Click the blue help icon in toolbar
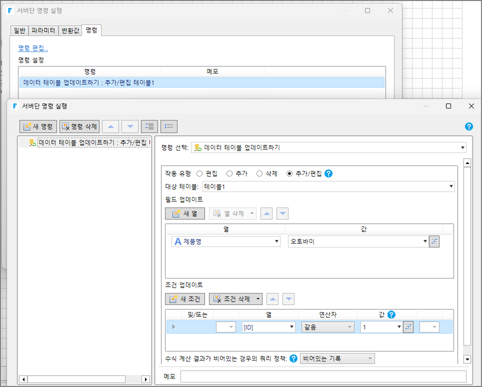 click(x=468, y=126)
